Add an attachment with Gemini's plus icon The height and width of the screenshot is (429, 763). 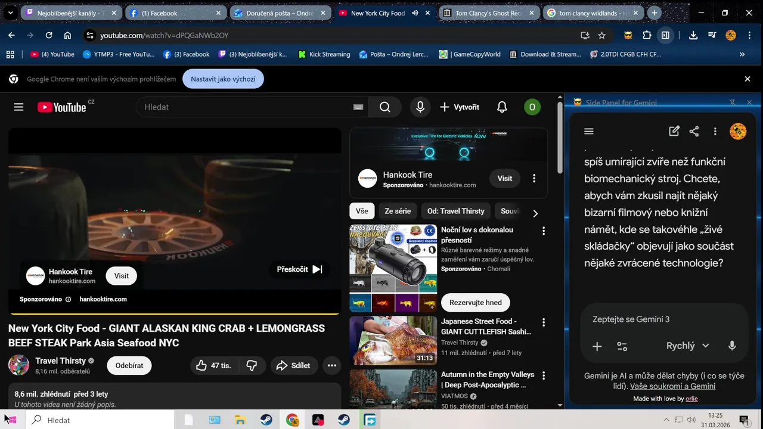(x=597, y=346)
